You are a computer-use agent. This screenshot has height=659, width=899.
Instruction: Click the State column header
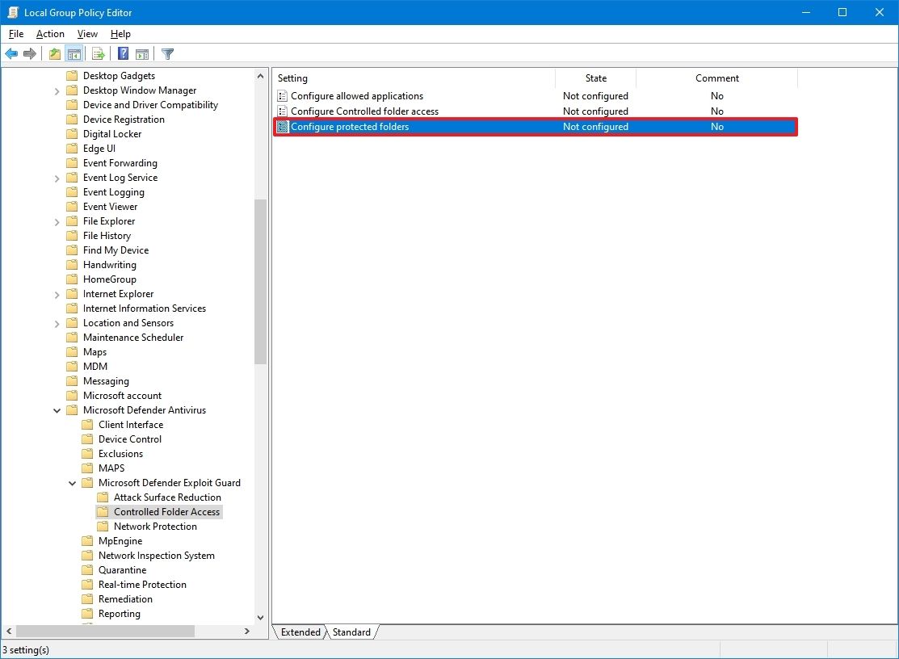click(594, 78)
